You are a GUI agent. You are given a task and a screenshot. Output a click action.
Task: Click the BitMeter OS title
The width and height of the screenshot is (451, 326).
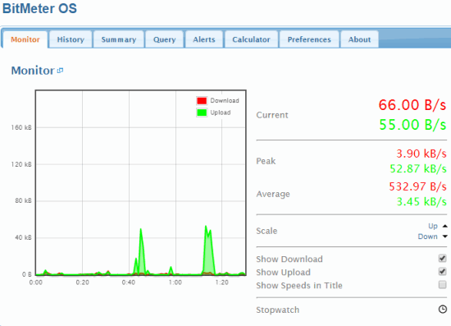click(x=39, y=8)
